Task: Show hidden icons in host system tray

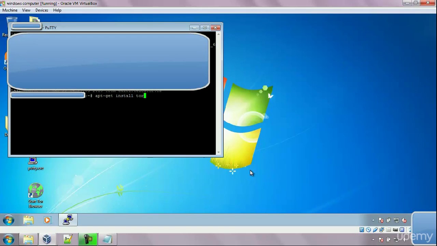Action: tap(373, 240)
